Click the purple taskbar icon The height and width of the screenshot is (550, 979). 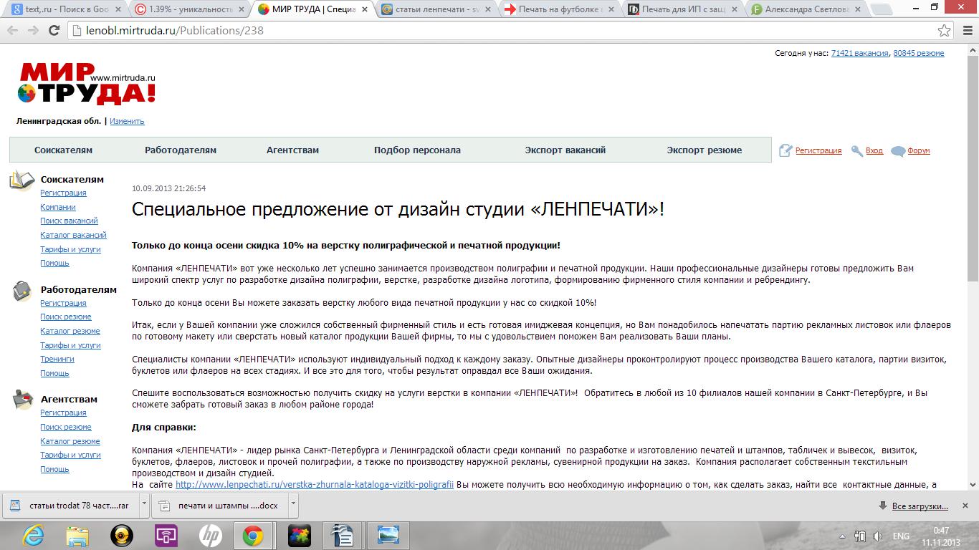tap(166, 535)
